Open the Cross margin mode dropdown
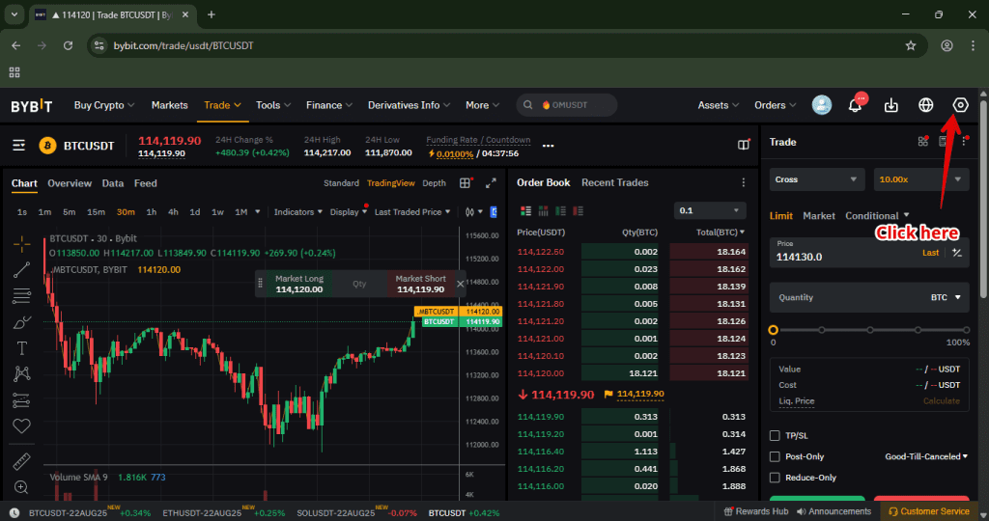This screenshot has height=521, width=989. [x=816, y=179]
